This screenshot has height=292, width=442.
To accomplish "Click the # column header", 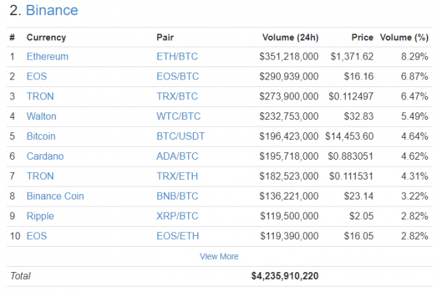I will point(12,38).
